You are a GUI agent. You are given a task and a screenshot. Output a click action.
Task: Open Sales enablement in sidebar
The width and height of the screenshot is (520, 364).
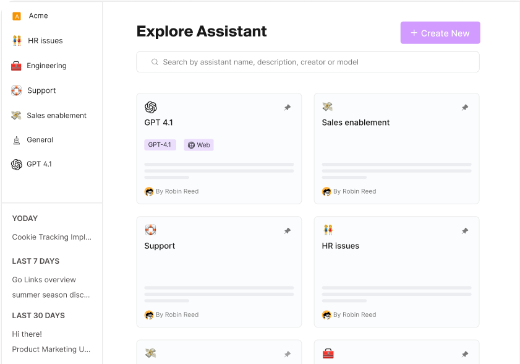click(x=57, y=115)
